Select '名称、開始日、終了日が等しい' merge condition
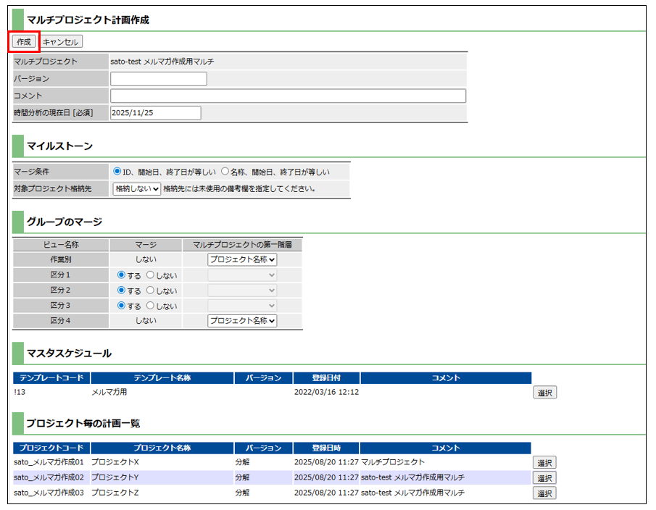The image size is (656, 510). coord(225,172)
